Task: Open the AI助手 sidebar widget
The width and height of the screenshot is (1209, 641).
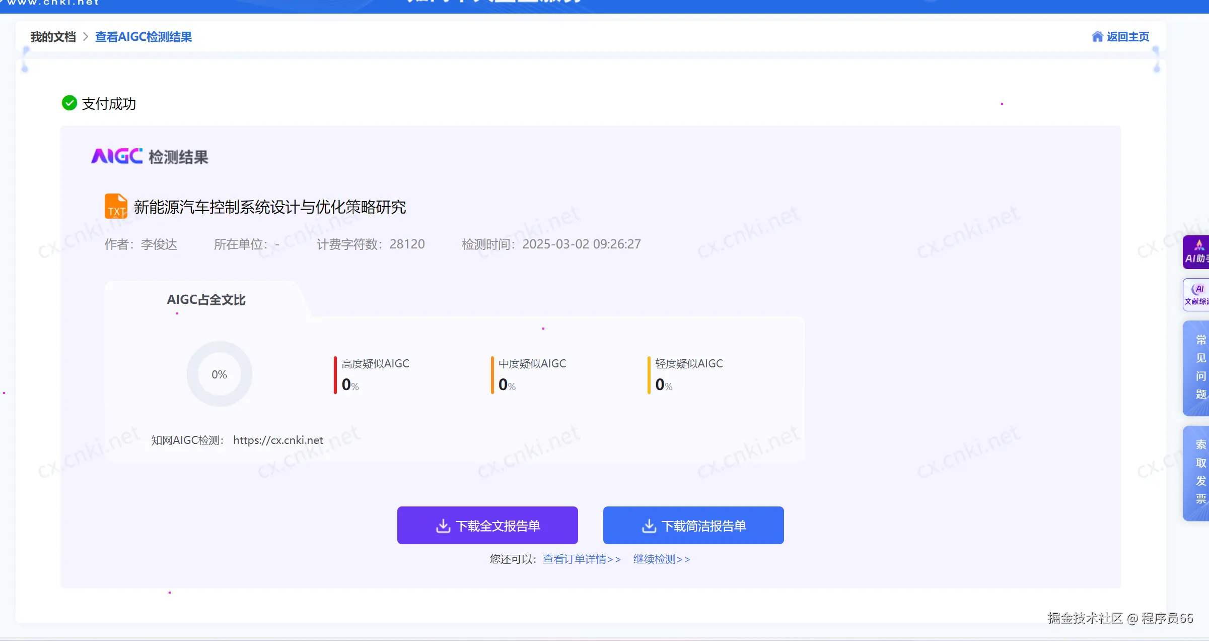Action: pyautogui.click(x=1196, y=252)
